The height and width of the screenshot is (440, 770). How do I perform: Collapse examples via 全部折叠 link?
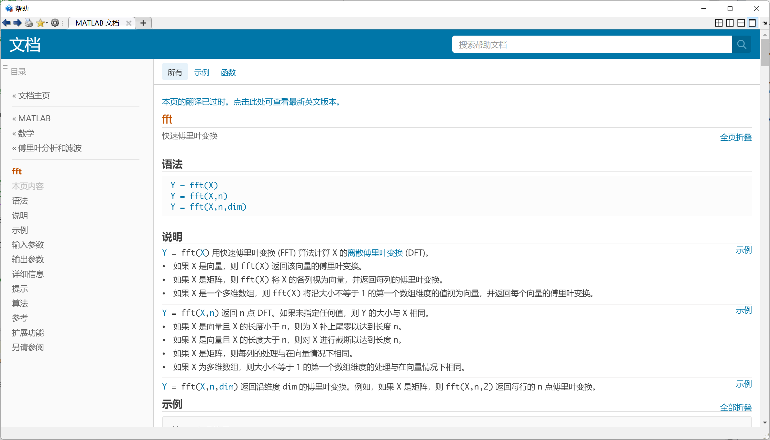736,407
